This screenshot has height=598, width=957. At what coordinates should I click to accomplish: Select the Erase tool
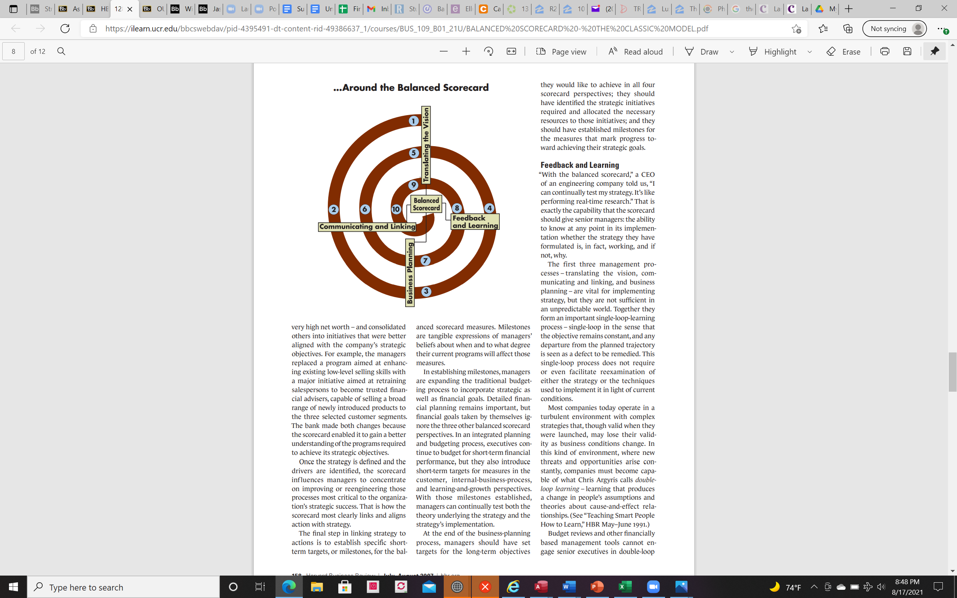point(843,52)
